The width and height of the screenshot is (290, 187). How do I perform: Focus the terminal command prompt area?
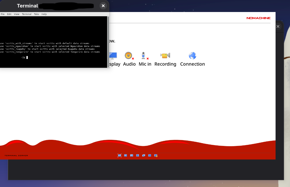(54, 57)
